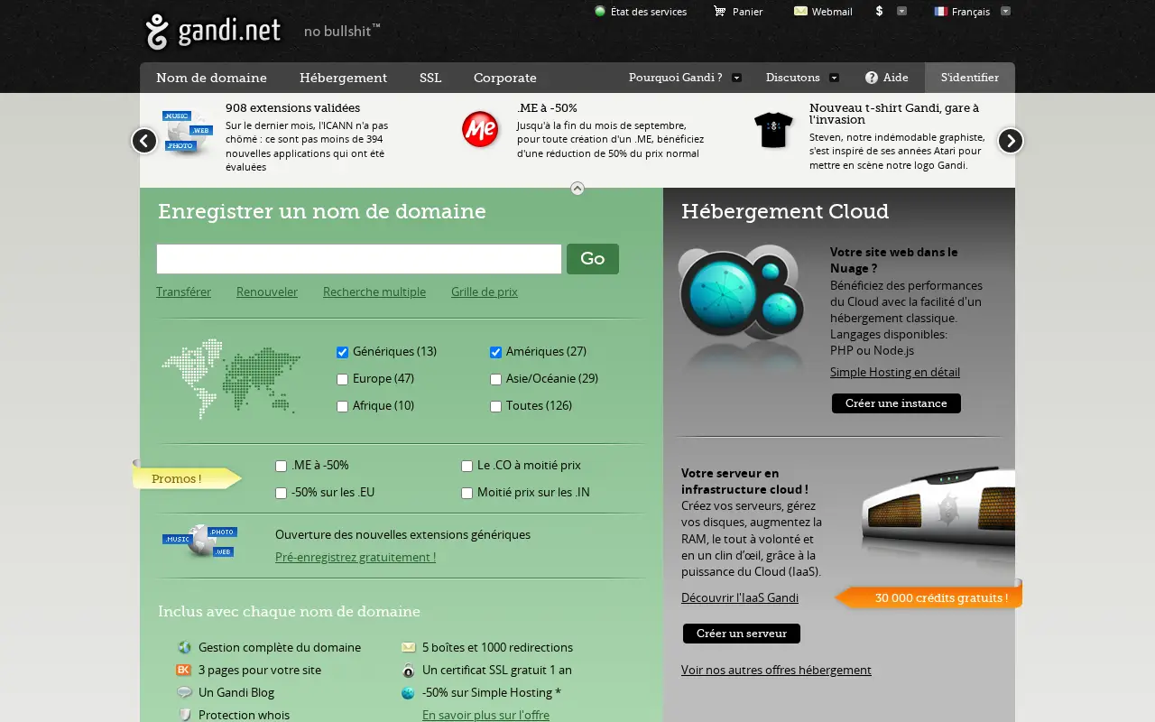Click the world map graphic
This screenshot has height=722, width=1155.
(x=231, y=379)
